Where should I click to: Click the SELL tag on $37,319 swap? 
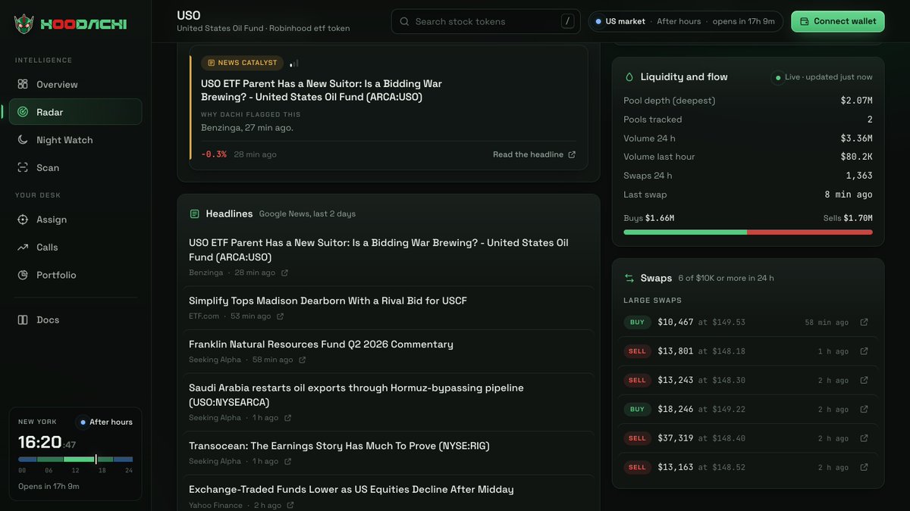tap(637, 438)
